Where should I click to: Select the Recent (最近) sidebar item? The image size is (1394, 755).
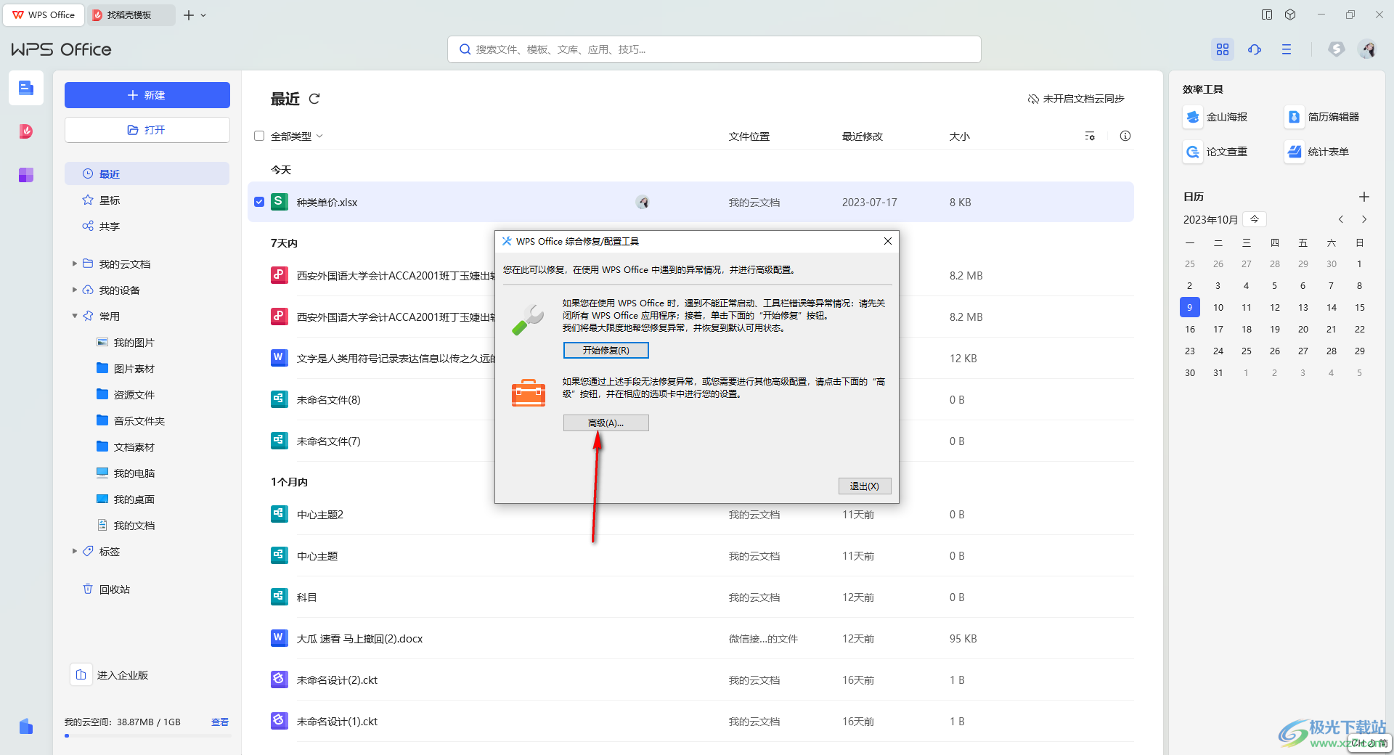pos(147,174)
